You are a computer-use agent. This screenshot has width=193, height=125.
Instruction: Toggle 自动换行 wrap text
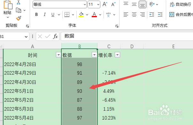click(x=181, y=4)
